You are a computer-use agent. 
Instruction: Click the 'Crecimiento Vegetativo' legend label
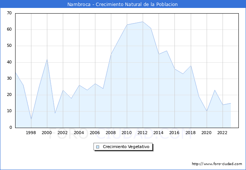(x=126, y=147)
